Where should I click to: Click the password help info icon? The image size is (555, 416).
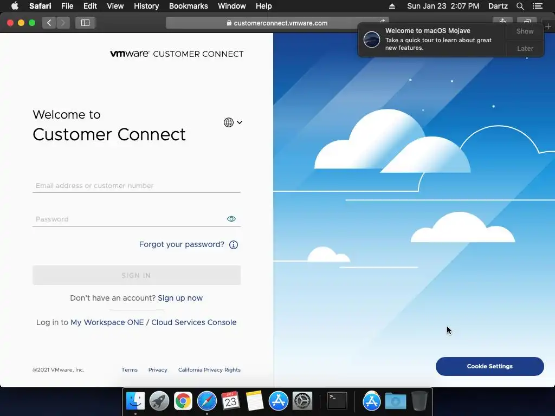(234, 245)
